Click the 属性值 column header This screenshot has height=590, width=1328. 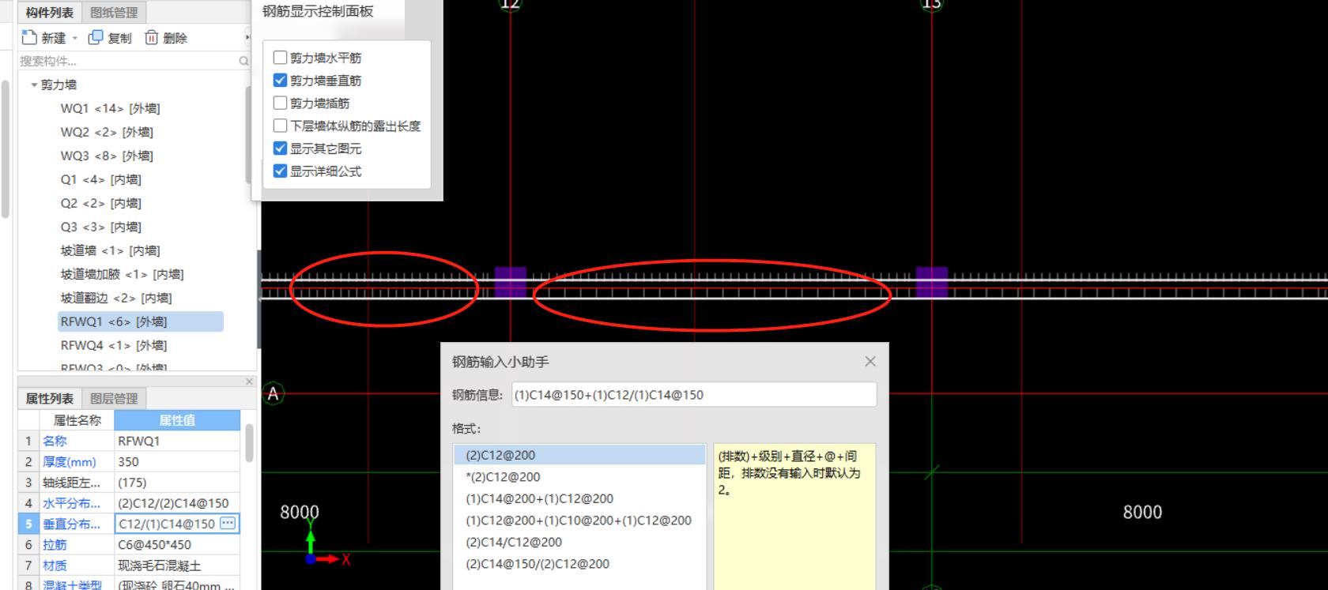tap(177, 420)
